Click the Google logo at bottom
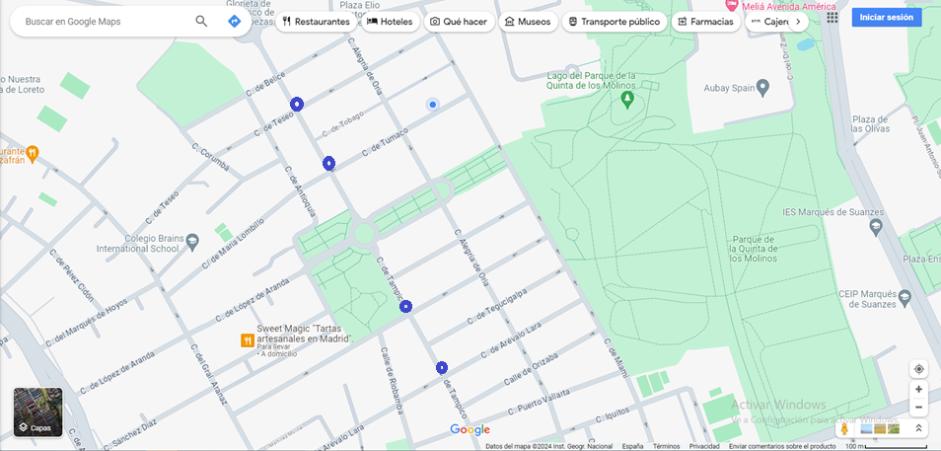The height and width of the screenshot is (451, 941). click(x=470, y=430)
